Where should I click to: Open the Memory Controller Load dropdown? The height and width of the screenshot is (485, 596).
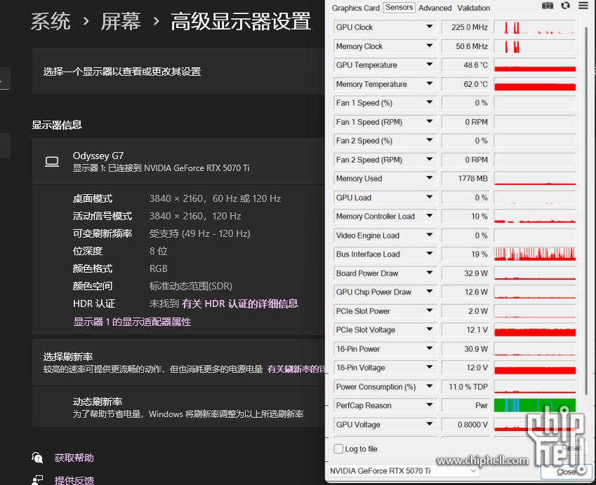[430, 217]
